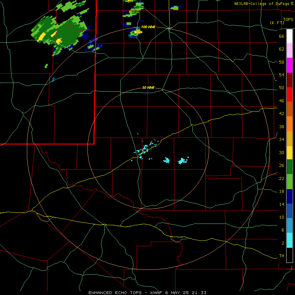This screenshot has width=295, height=295.
Task: Click the 54 value on the legend
Action: [282, 75]
